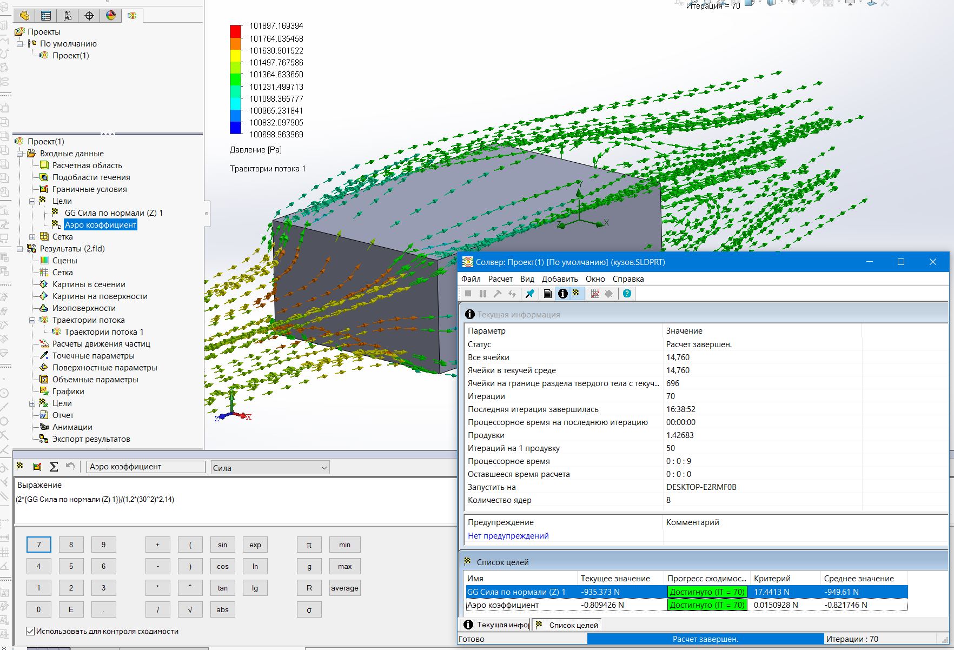Open the 'Сила' dimension dropdown

coord(270,468)
